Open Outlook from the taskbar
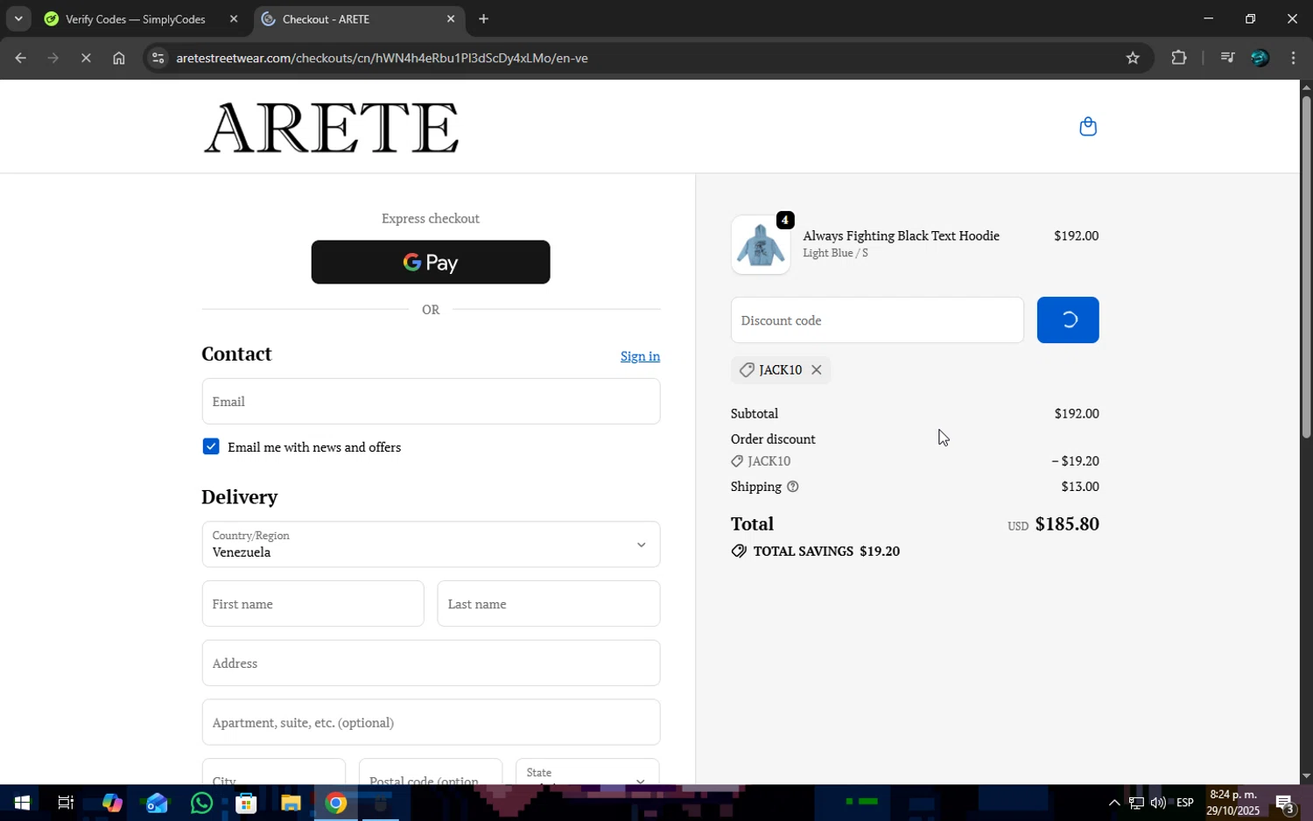1313x821 pixels. coord(157,803)
